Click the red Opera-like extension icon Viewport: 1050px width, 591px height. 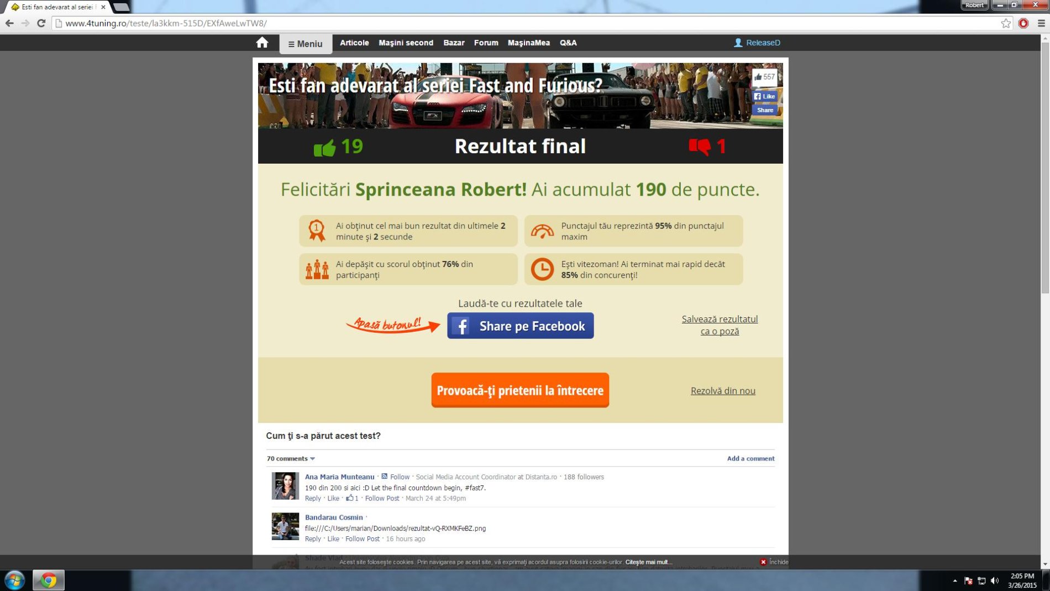pyautogui.click(x=1023, y=23)
